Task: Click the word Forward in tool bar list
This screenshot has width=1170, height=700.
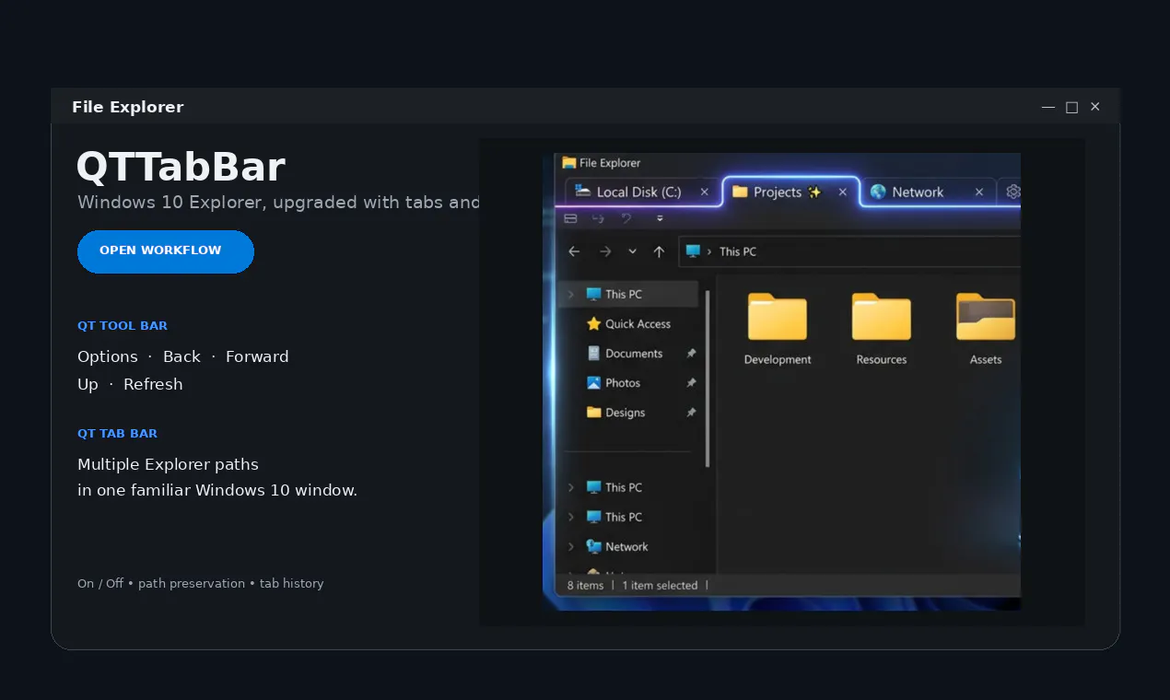Action: tap(257, 356)
